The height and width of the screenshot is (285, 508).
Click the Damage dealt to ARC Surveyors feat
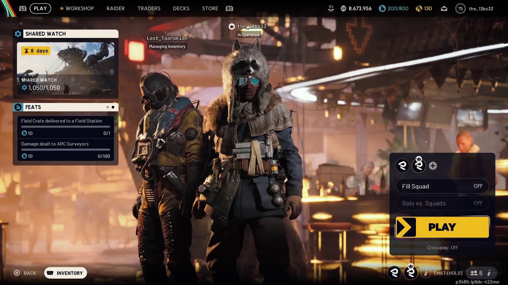[55, 144]
